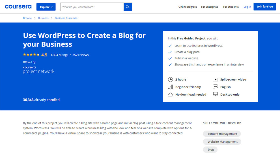Click the bar chart icon for Beginner-friendly

point(171,87)
